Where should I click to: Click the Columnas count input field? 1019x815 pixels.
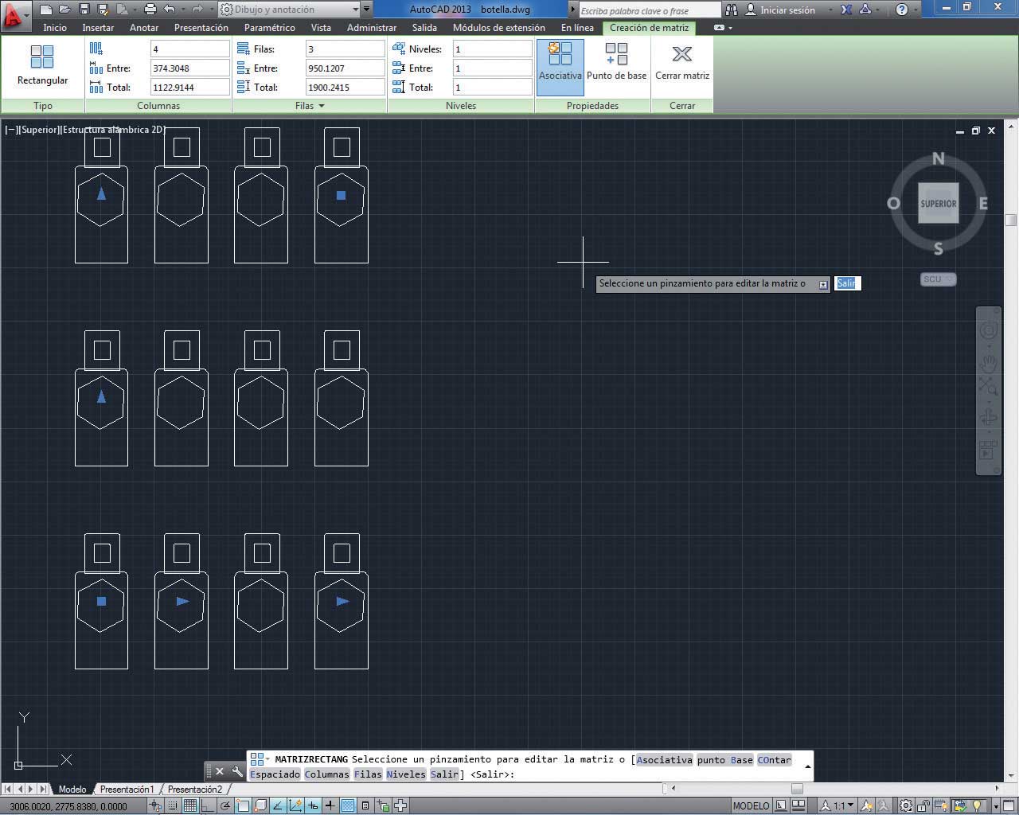(189, 49)
